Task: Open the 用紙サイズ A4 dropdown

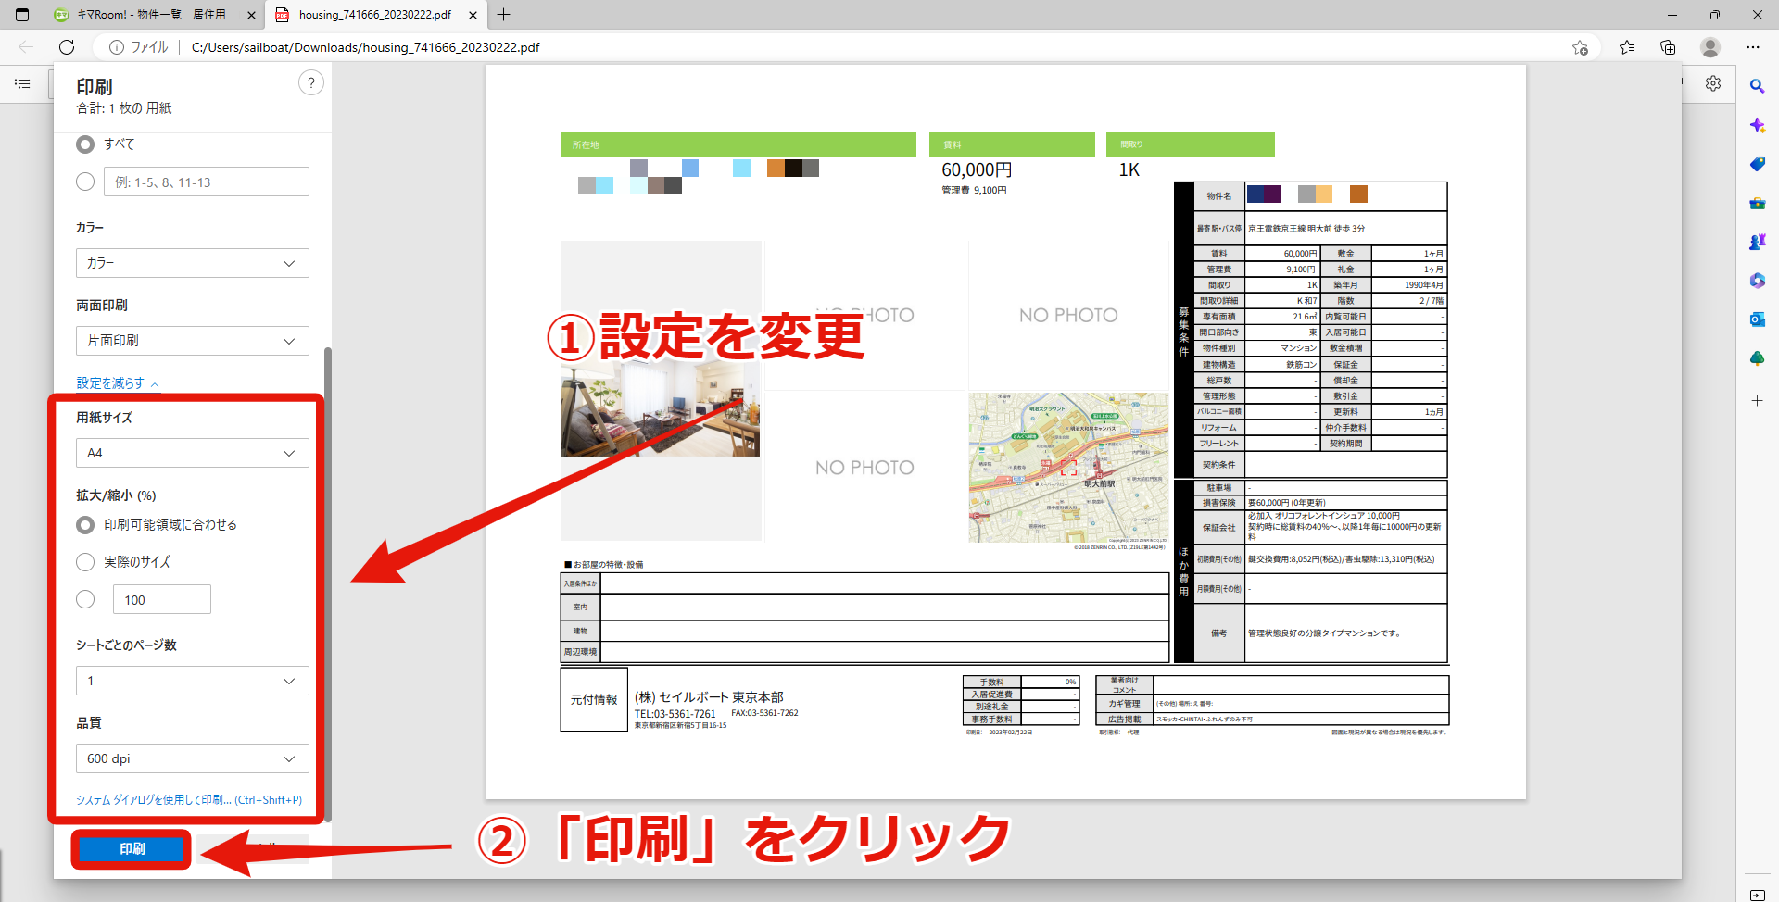Action: tap(193, 453)
